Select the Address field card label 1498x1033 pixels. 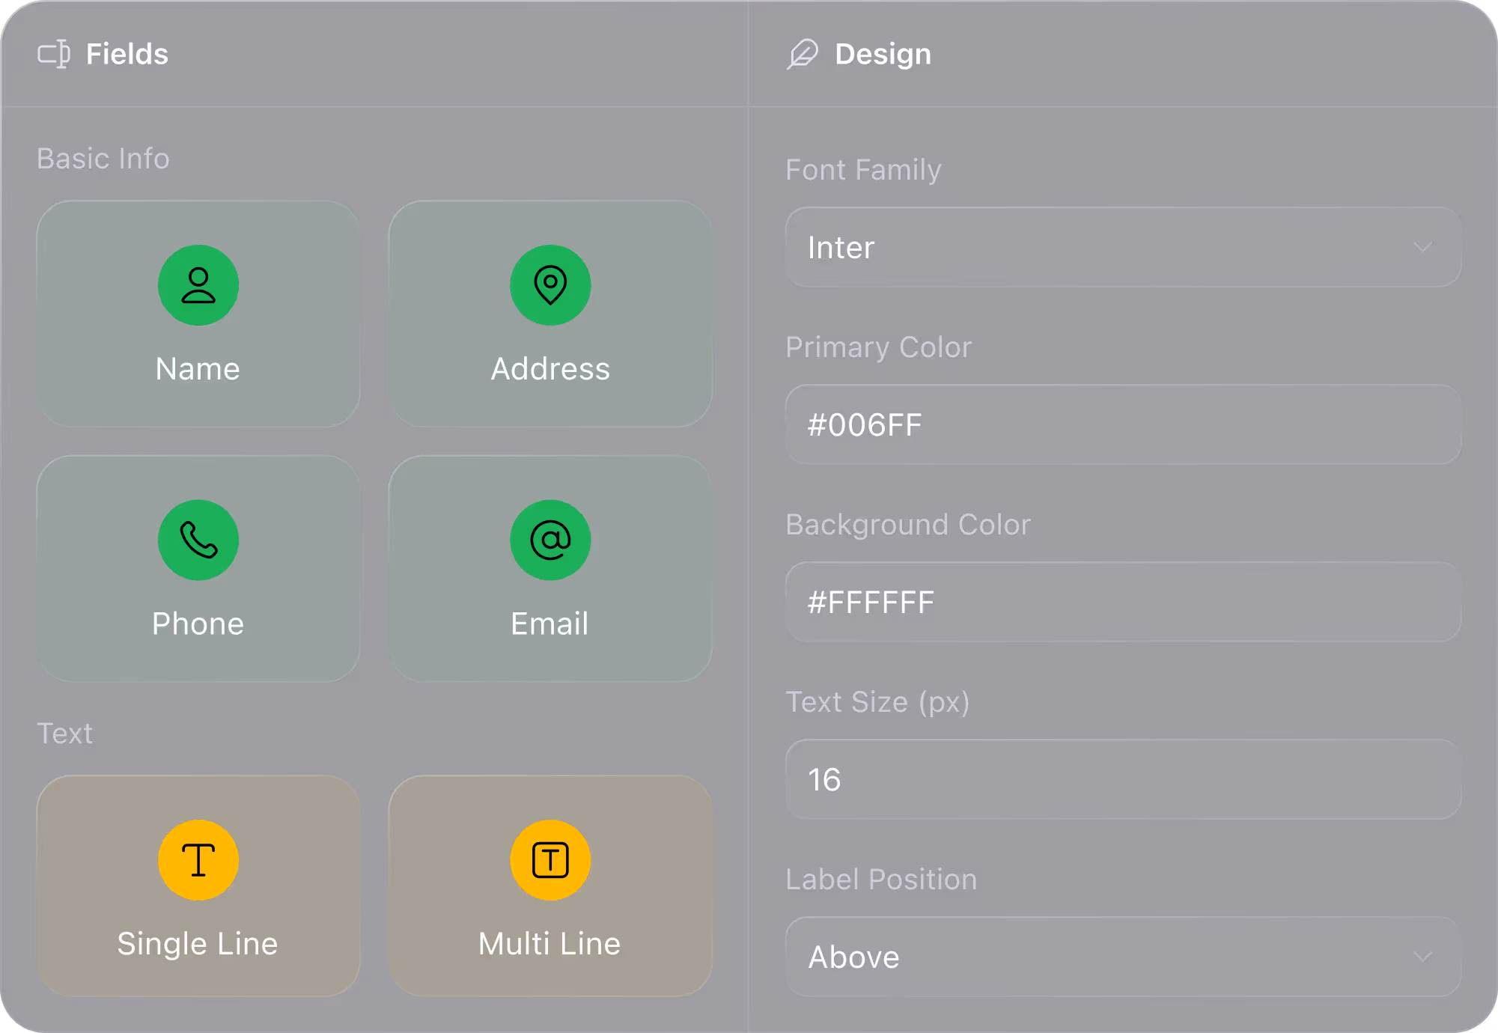550,369
